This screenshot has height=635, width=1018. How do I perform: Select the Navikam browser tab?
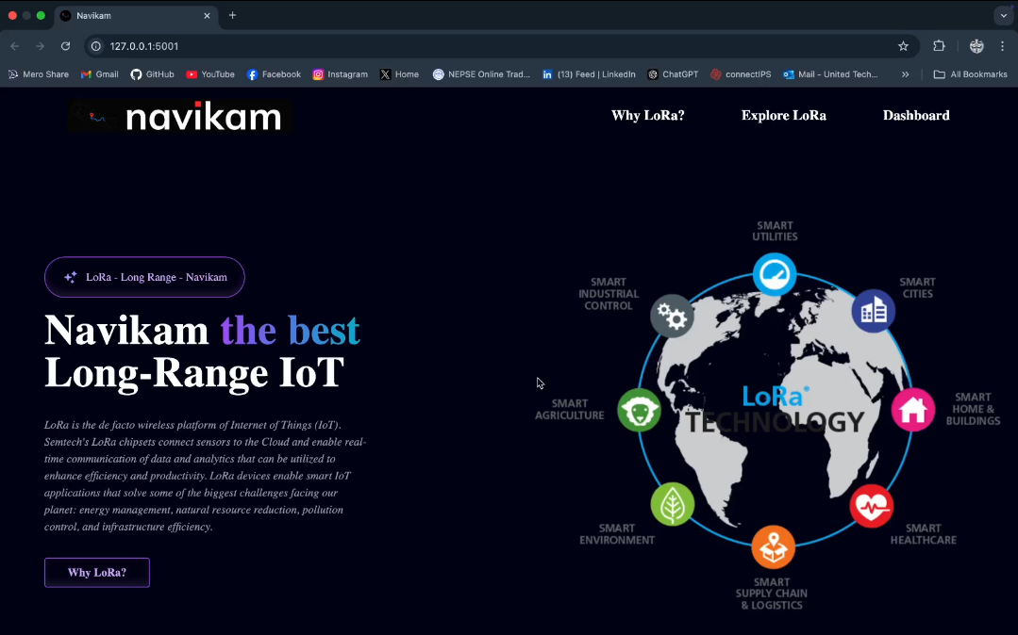click(137, 16)
